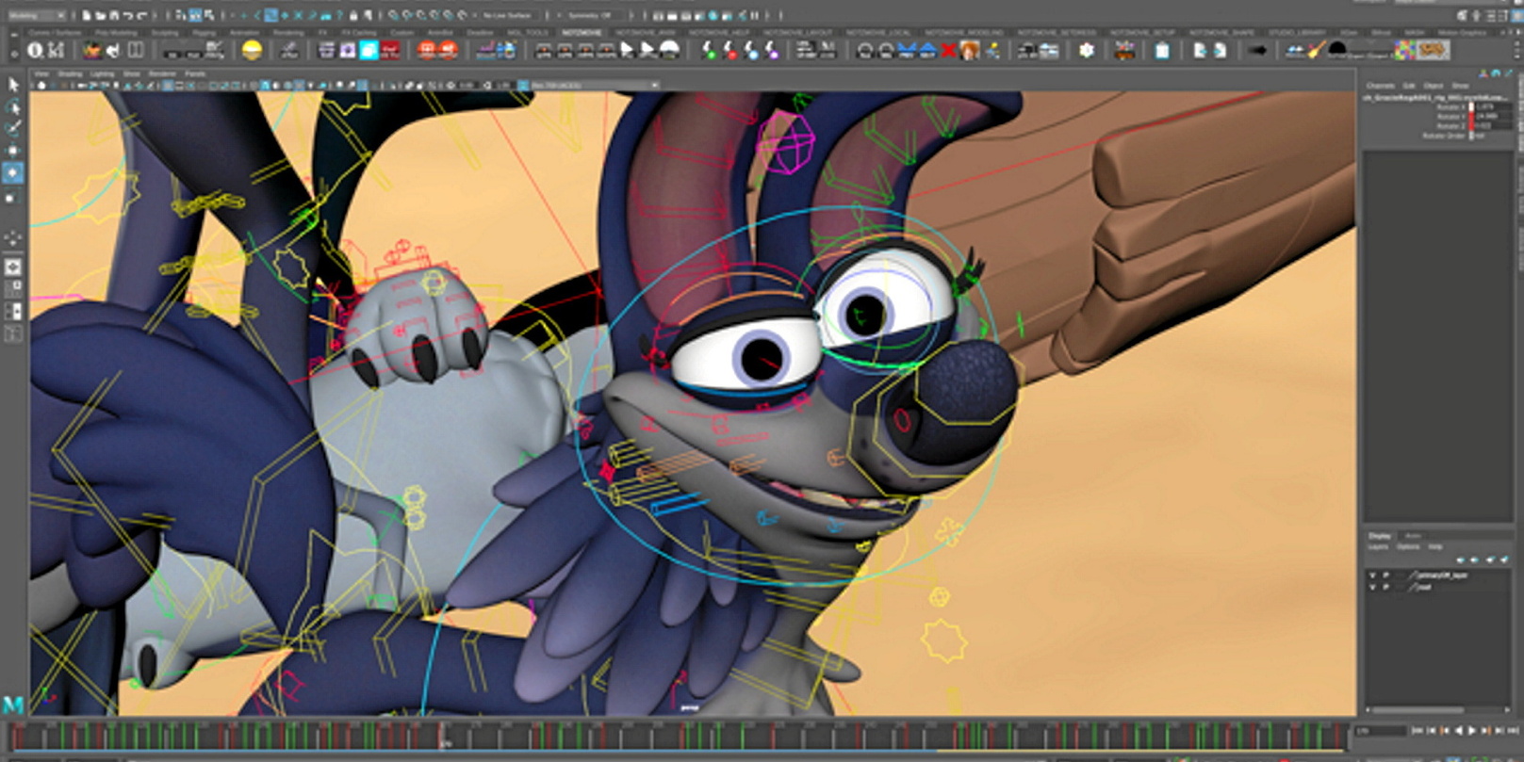Open the viewport renderer dropdown arrow

pos(655,86)
